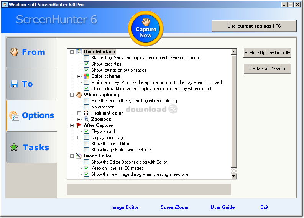Check Hide the icon when capturing
Image resolution: width=304 pixels, height=218 pixels.
87,101
